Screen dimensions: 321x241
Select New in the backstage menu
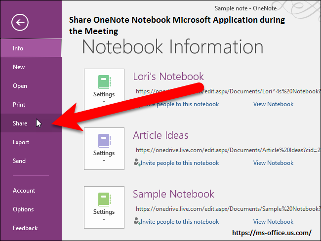[31, 67]
